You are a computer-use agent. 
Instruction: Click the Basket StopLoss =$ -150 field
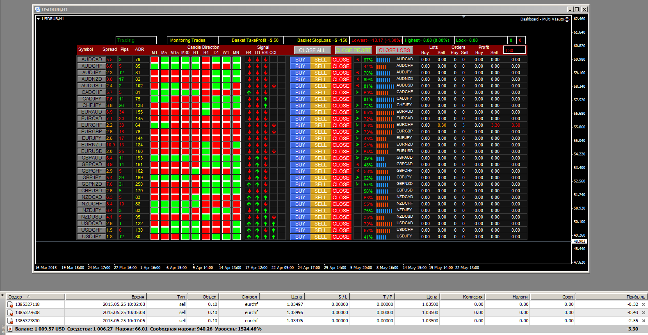tap(317, 40)
